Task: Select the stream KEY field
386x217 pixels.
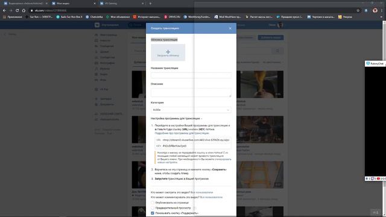Action: [193, 146]
